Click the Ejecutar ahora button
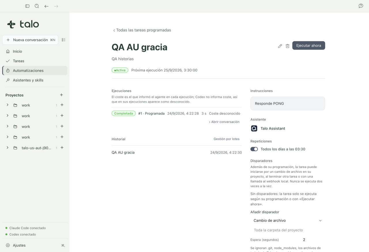Image resolution: width=369 pixels, height=252 pixels. tap(309, 46)
